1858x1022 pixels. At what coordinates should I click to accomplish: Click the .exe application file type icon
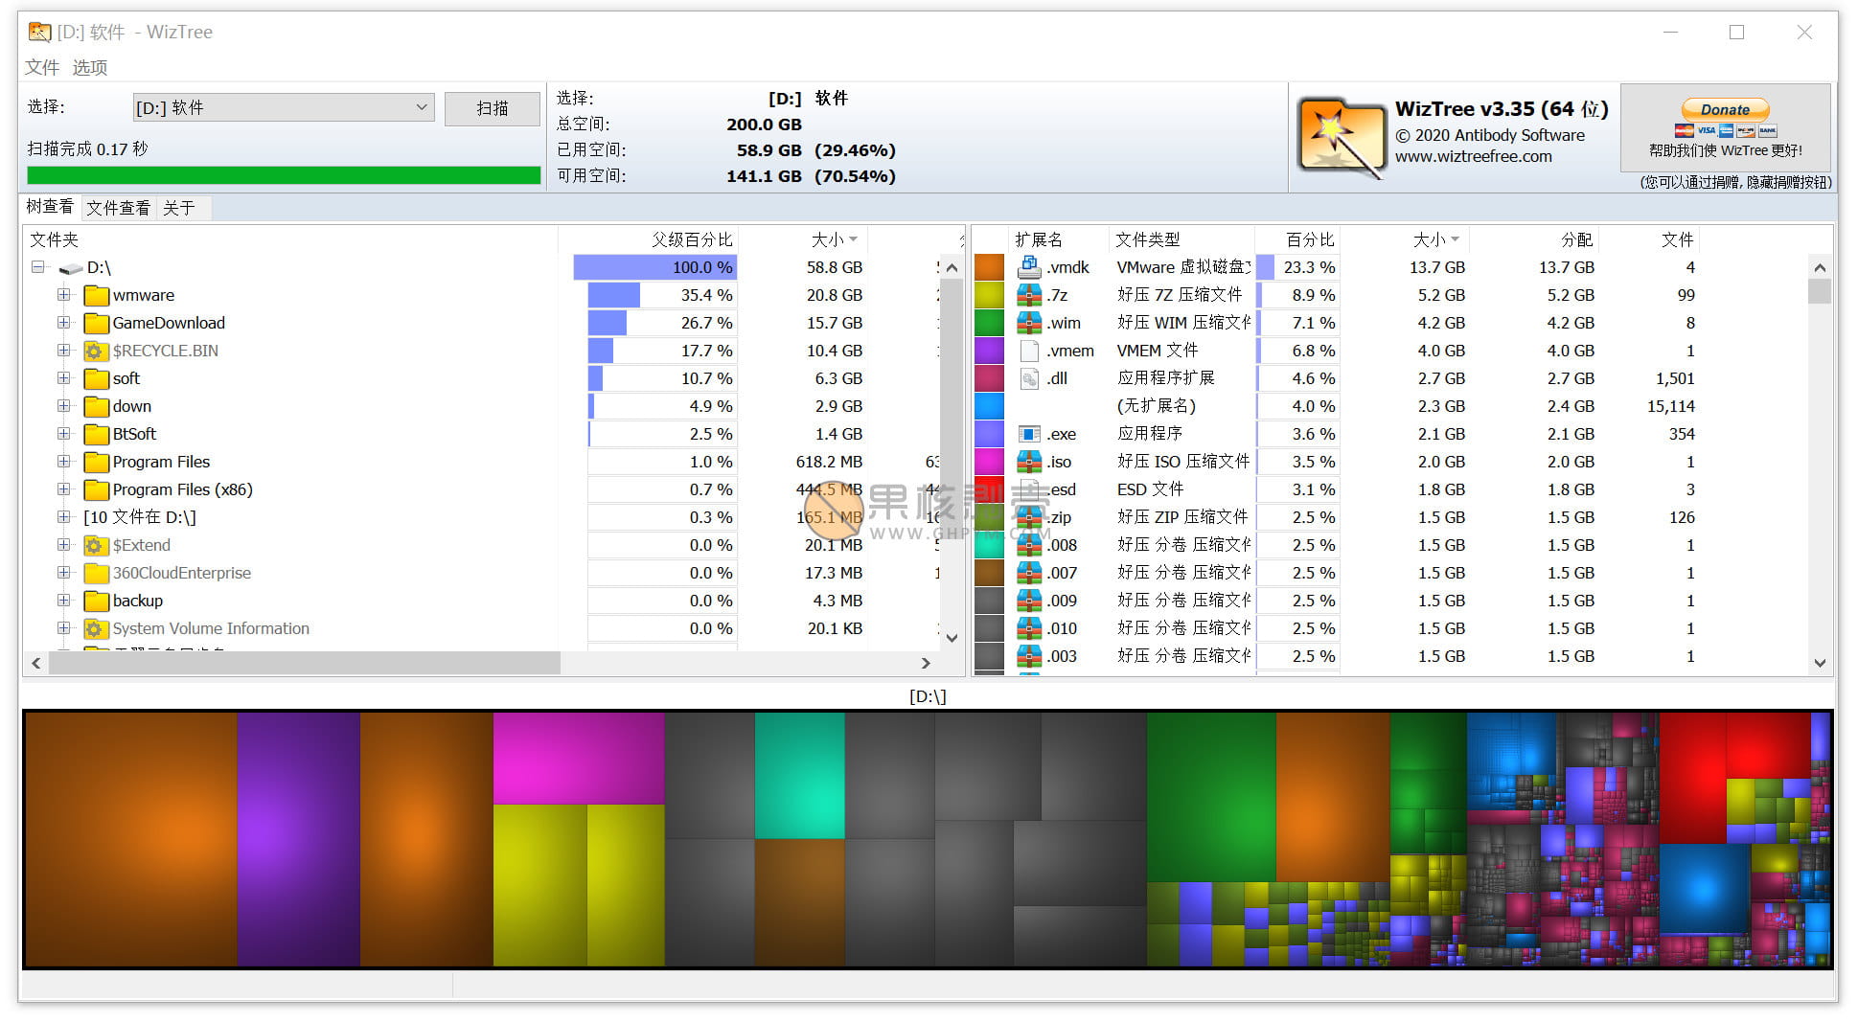(x=1029, y=434)
